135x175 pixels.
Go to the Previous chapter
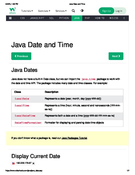click(21, 56)
